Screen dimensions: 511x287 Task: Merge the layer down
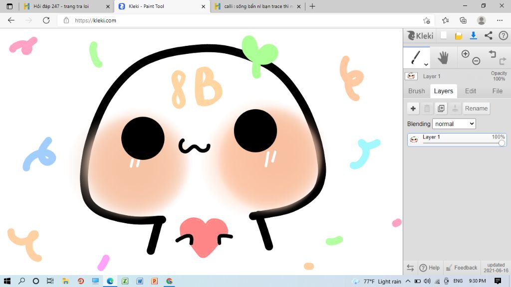(455, 108)
